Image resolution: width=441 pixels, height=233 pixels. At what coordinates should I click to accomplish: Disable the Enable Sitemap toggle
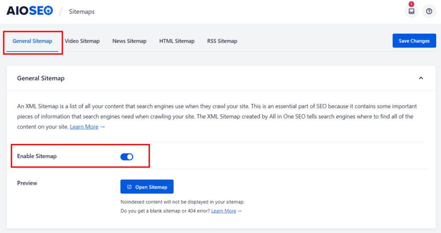coord(127,157)
